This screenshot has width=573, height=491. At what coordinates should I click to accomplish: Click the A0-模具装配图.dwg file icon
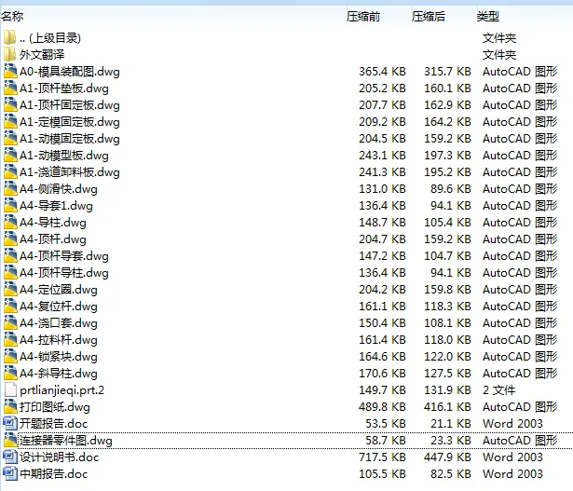pyautogui.click(x=10, y=71)
